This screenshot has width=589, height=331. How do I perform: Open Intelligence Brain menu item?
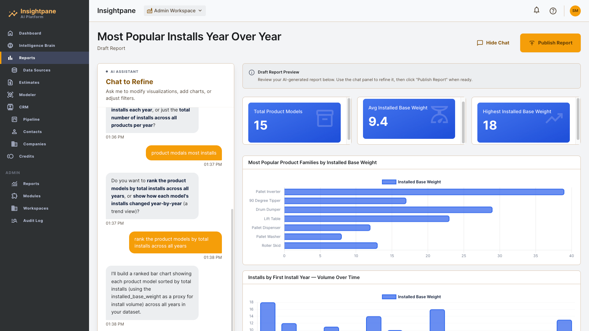[x=45, y=45]
